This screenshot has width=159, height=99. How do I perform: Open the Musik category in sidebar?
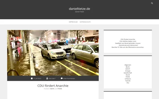tap(128, 75)
